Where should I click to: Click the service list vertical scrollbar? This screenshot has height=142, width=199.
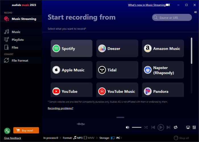(191, 51)
